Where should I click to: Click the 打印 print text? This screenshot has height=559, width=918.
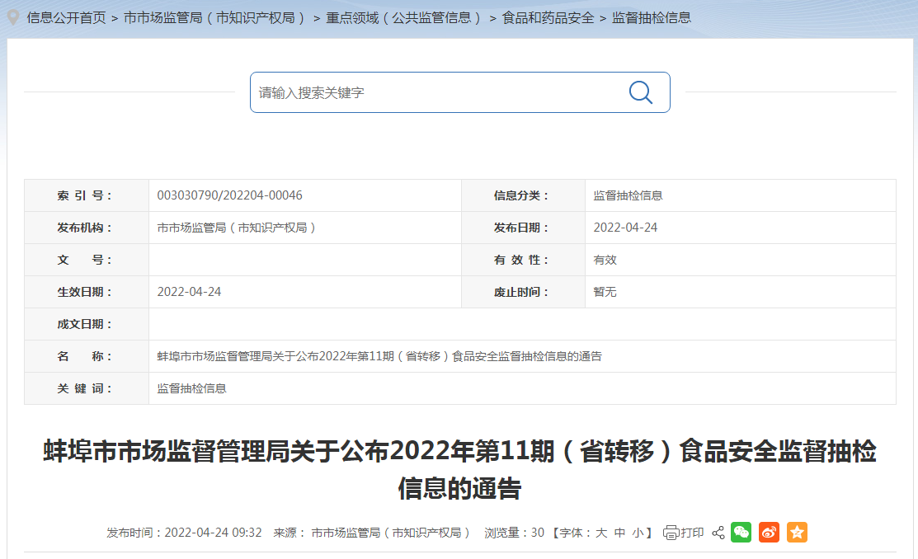click(x=692, y=533)
